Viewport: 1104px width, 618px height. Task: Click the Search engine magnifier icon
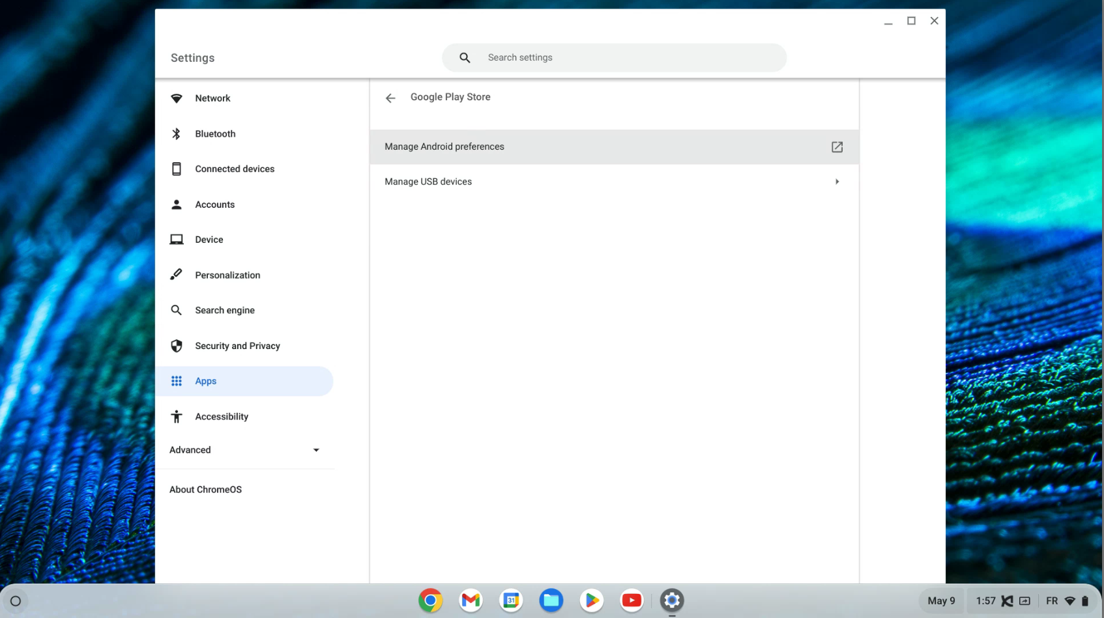(x=177, y=310)
